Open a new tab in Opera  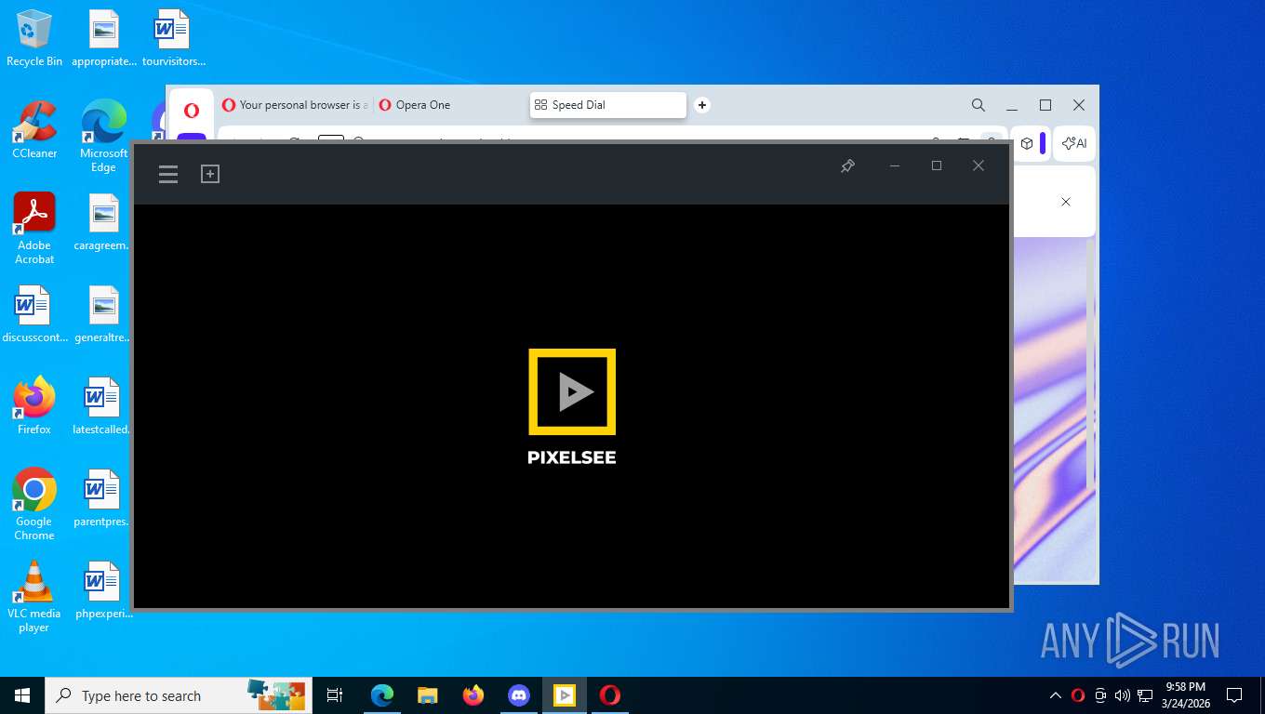(x=702, y=105)
